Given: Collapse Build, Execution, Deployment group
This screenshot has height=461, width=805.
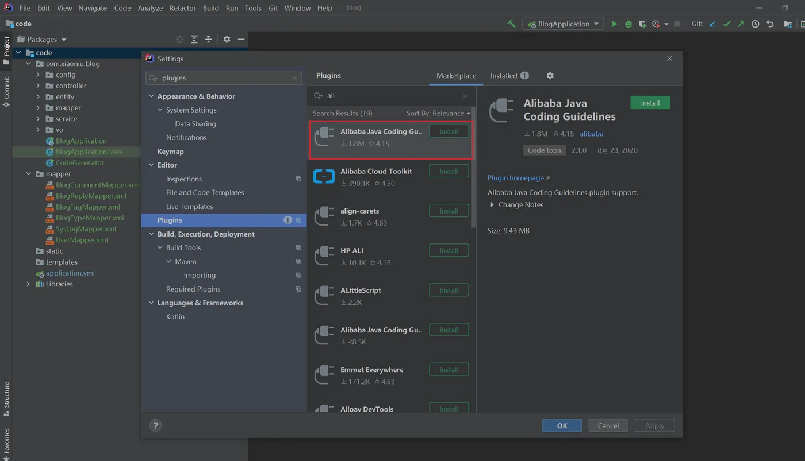Looking at the screenshot, I should click(151, 234).
